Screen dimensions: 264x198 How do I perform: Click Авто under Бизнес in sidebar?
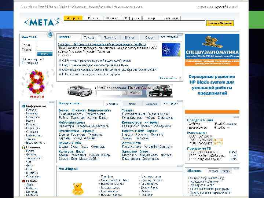coord(29,185)
